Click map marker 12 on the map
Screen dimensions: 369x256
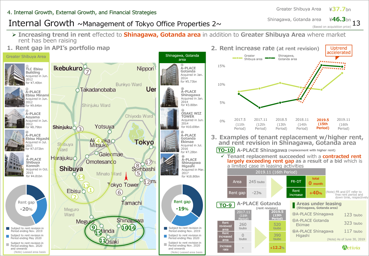click(x=147, y=182)
